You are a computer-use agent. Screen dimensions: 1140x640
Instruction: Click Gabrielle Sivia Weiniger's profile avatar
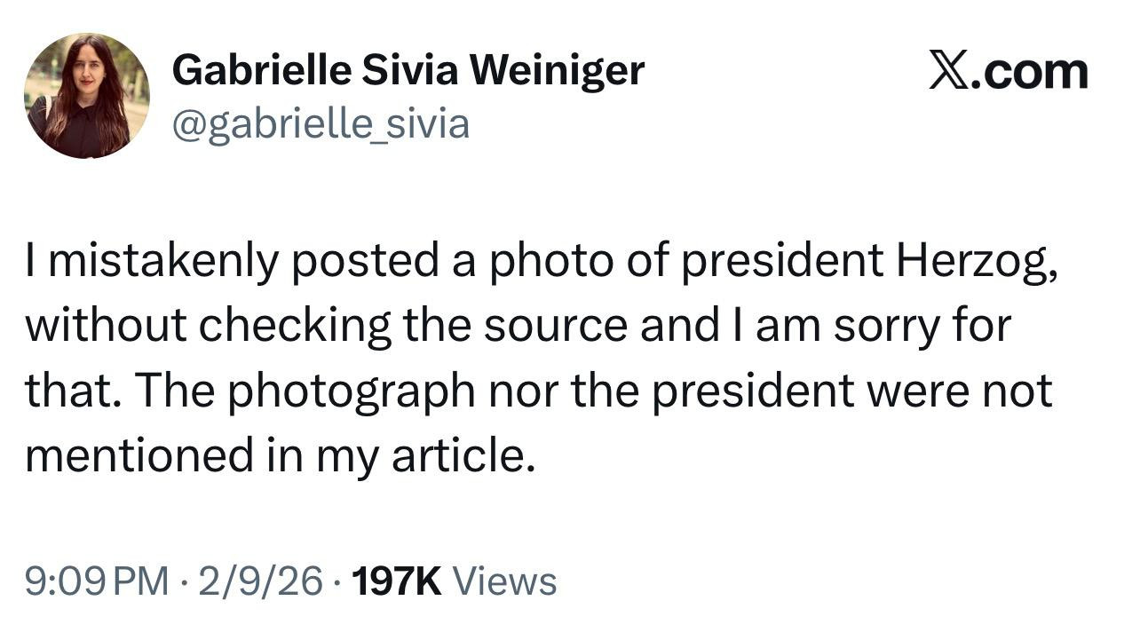(87, 96)
